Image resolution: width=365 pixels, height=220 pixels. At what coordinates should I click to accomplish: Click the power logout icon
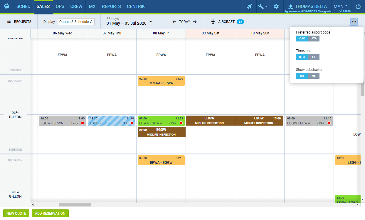point(358,6)
